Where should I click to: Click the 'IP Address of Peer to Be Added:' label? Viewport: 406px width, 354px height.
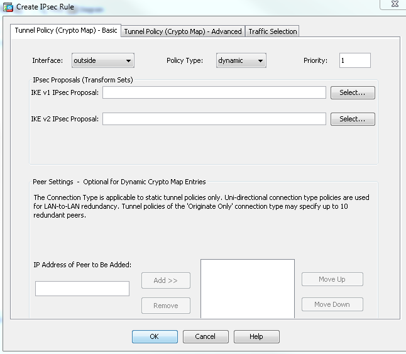click(x=82, y=265)
